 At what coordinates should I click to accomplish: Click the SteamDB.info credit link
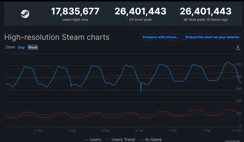coord(232,141)
